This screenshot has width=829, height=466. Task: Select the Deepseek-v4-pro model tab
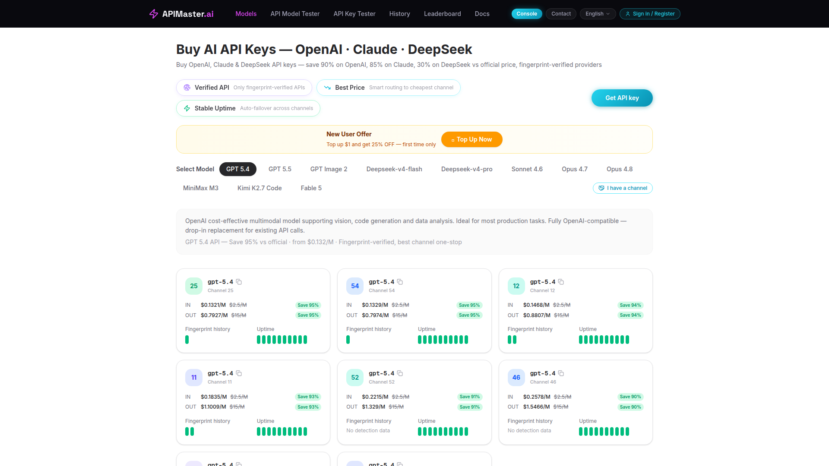(467, 169)
